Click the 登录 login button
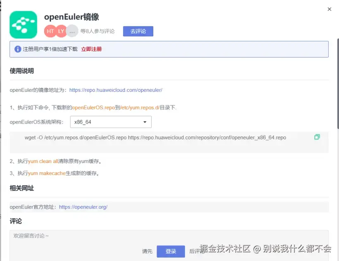The width and height of the screenshot is (339, 261). [171, 251]
